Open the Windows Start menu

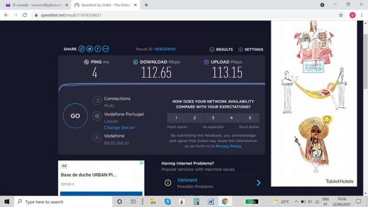coord(7,201)
